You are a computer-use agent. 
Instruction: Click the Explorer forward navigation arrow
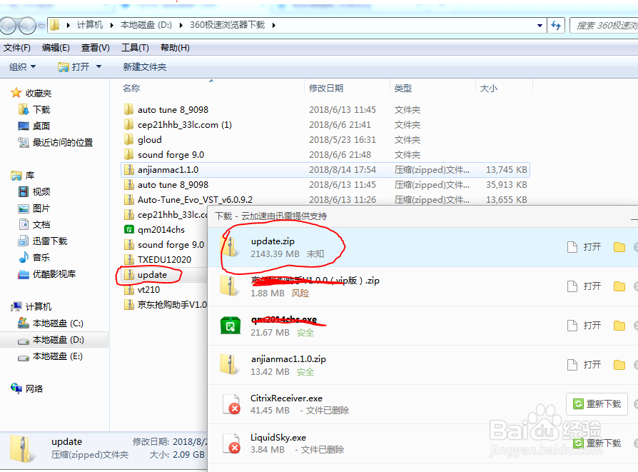(27, 26)
